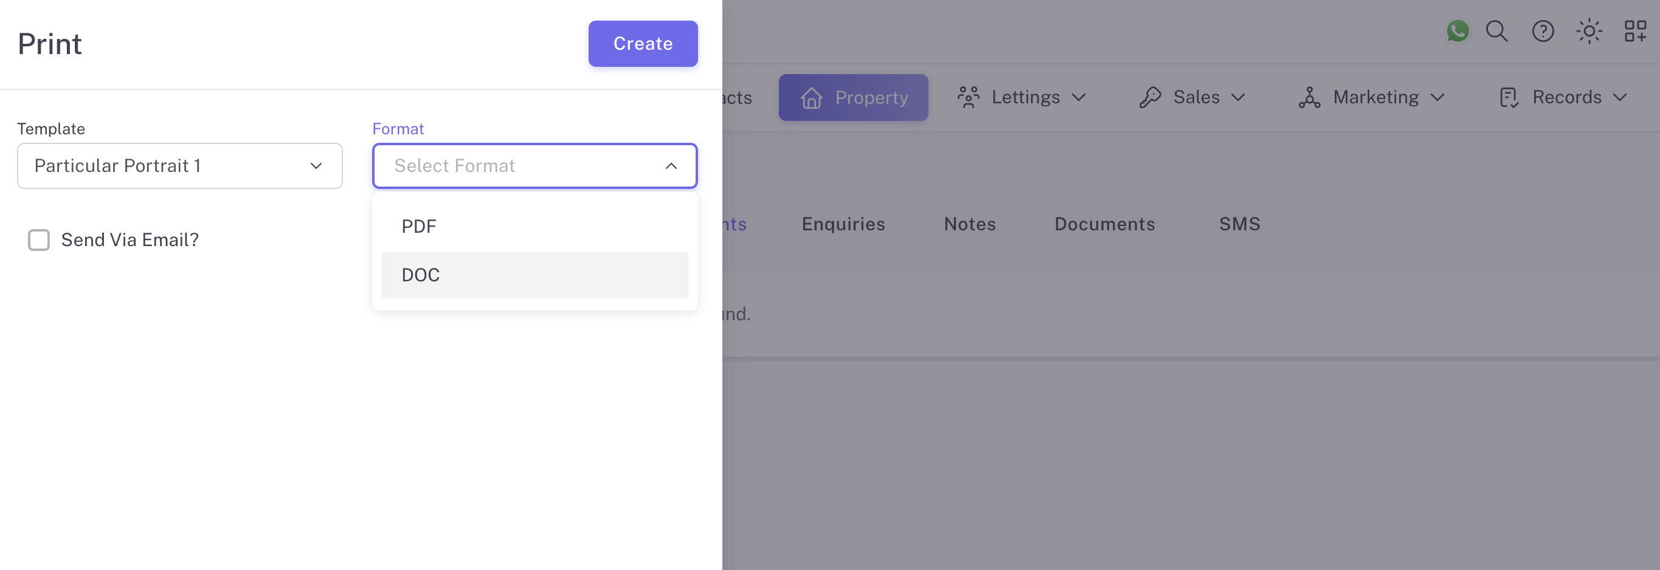
Task: Switch to the Enquiries tab
Action: pos(843,224)
